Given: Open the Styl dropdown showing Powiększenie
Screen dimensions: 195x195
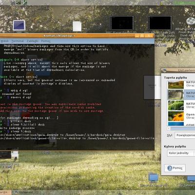Looking at the screenshot, I should (185, 135).
